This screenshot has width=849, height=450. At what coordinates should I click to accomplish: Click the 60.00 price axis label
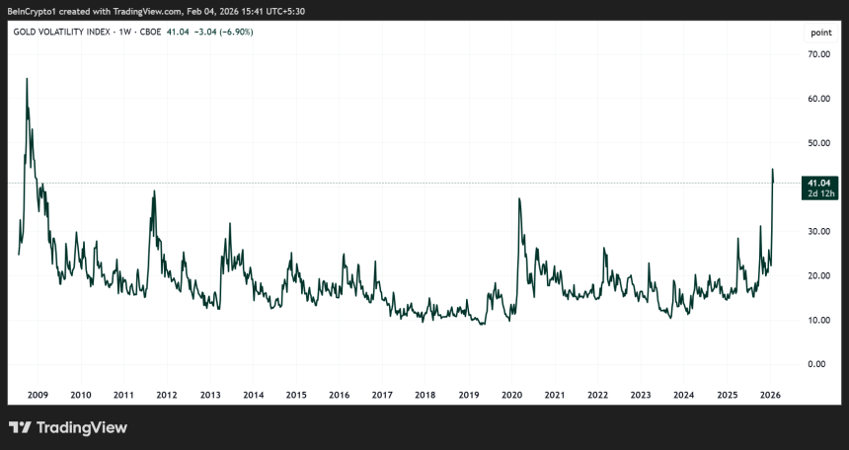[x=816, y=99]
